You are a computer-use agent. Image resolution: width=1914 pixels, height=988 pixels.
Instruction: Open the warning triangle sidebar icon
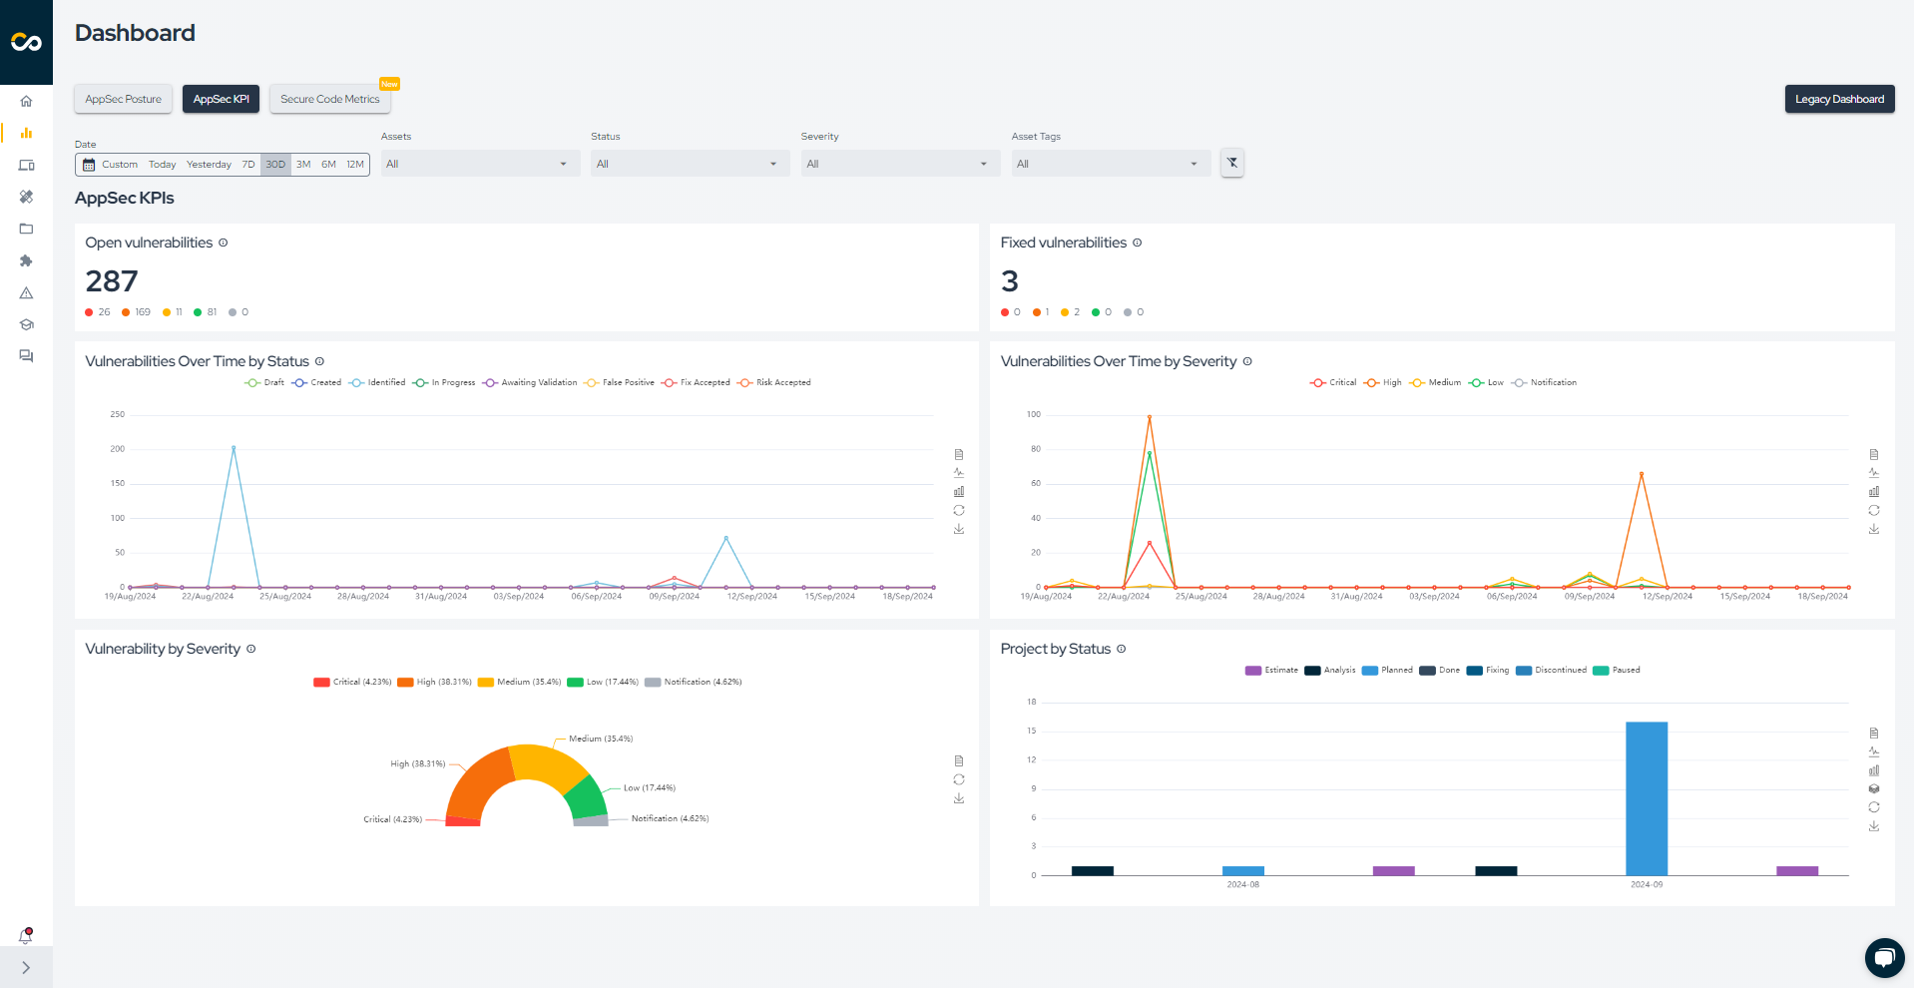click(26, 292)
